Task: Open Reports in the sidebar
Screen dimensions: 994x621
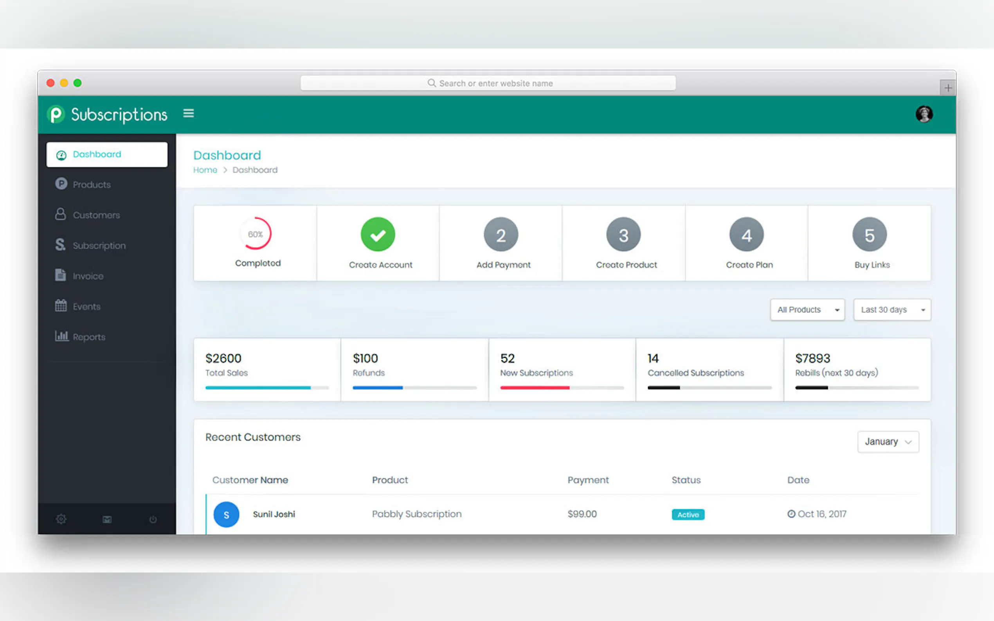Action: click(x=89, y=337)
